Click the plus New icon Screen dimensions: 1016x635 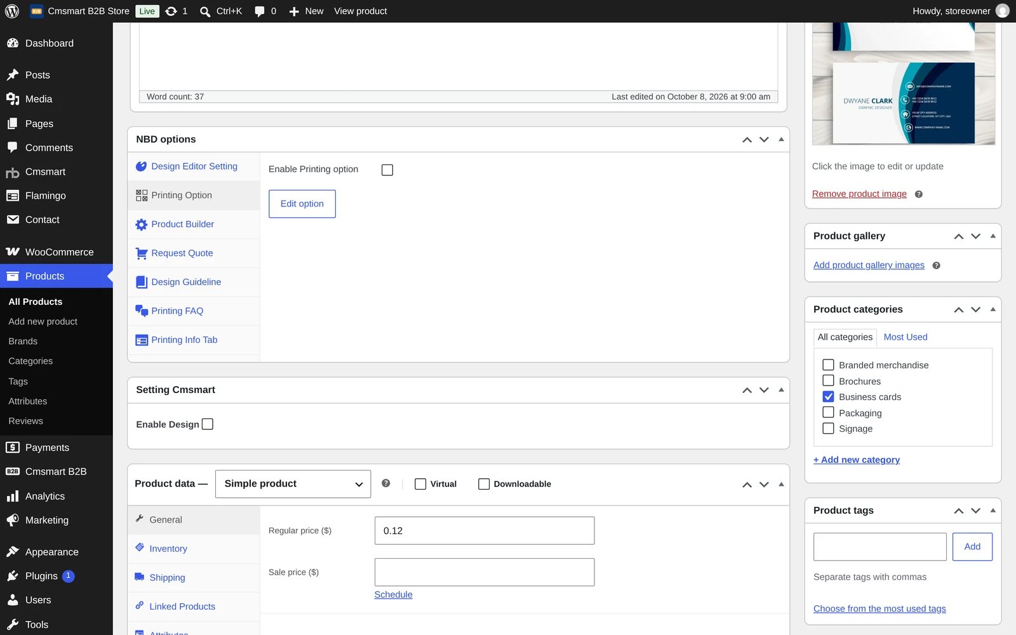pos(294,11)
